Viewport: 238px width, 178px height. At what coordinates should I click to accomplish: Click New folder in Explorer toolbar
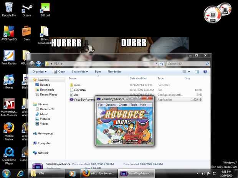(114, 72)
